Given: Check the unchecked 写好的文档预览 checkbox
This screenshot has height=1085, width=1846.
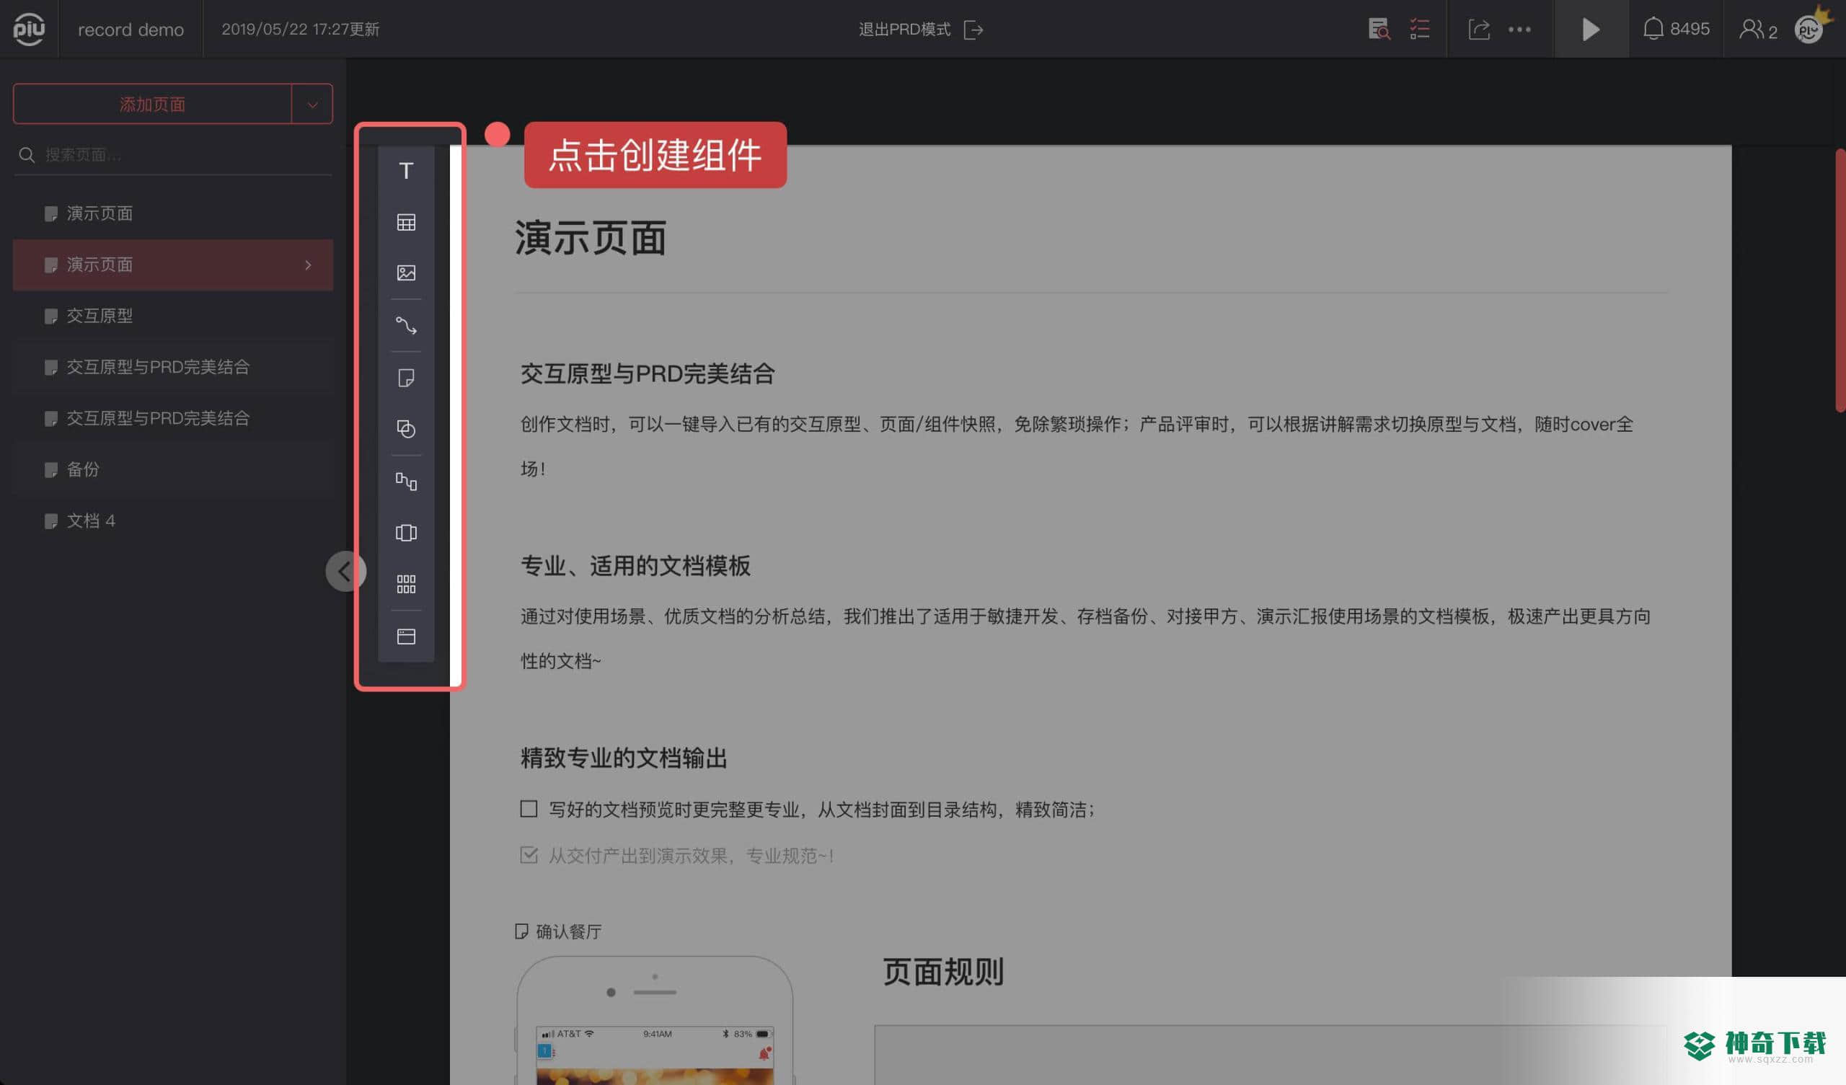Looking at the screenshot, I should pos(528,808).
